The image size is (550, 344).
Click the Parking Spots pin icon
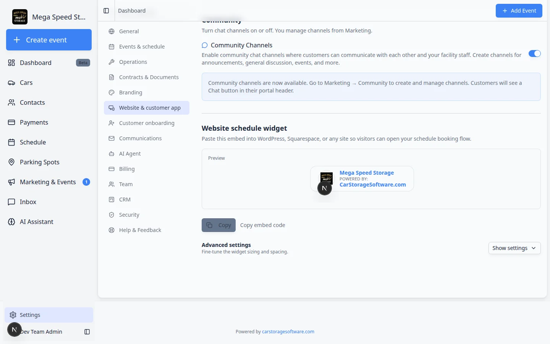(x=11, y=162)
